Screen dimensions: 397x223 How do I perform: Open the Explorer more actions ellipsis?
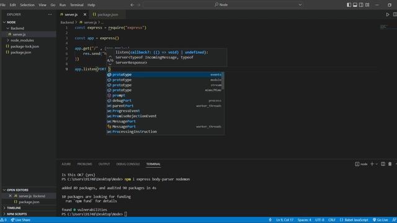tap(50, 14)
